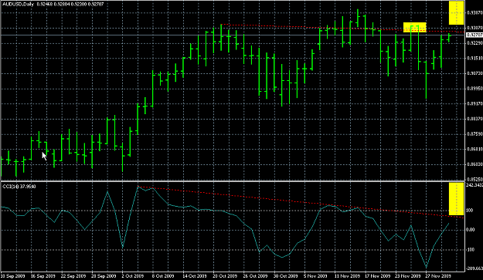The width and height of the screenshot is (483, 280).
Task: Select the yellow rectangle over the 23 Nov price bars
Action: tap(415, 27)
